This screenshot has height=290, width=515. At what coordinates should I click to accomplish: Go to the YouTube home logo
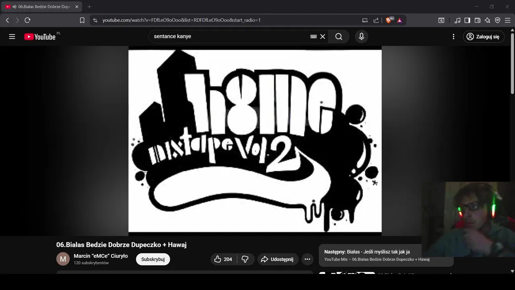40,37
